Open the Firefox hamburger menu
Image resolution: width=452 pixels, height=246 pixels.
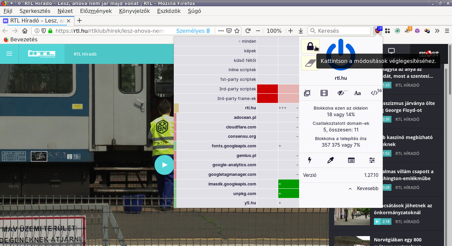[x=446, y=31]
